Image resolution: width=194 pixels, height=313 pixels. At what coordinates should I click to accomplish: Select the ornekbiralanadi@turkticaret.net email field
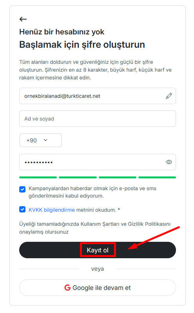[x=98, y=96]
